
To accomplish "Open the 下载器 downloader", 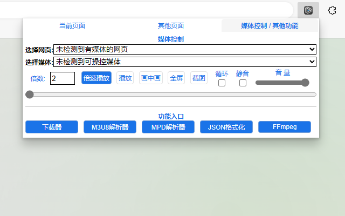I will 52,127.
